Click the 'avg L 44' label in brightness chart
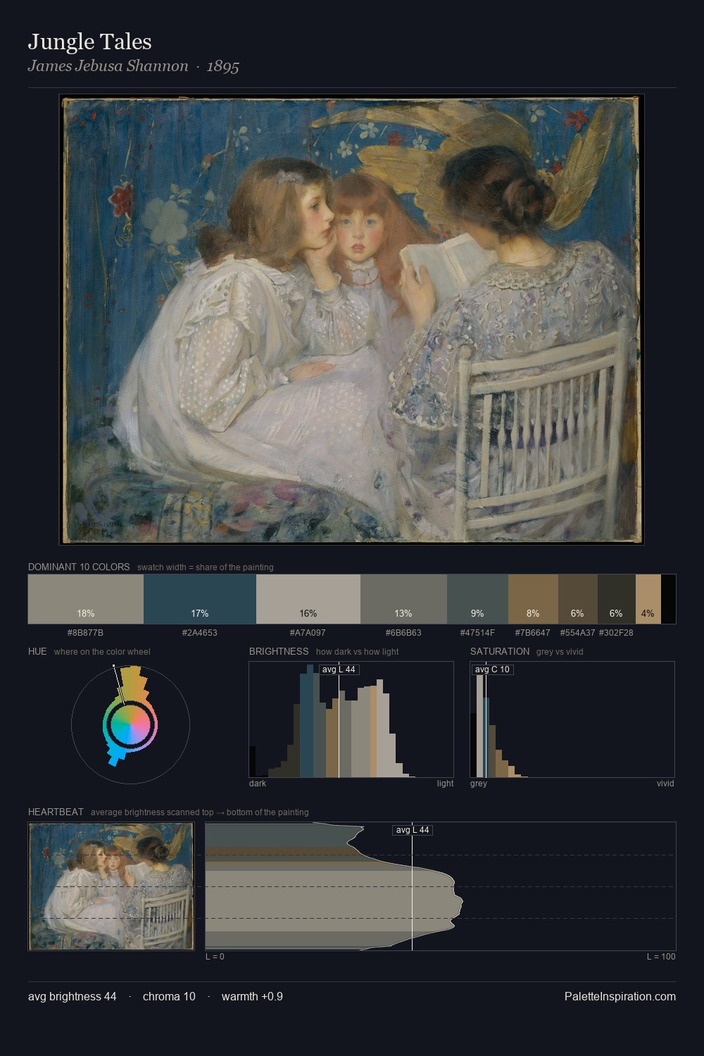Image resolution: width=704 pixels, height=1056 pixels. [339, 670]
